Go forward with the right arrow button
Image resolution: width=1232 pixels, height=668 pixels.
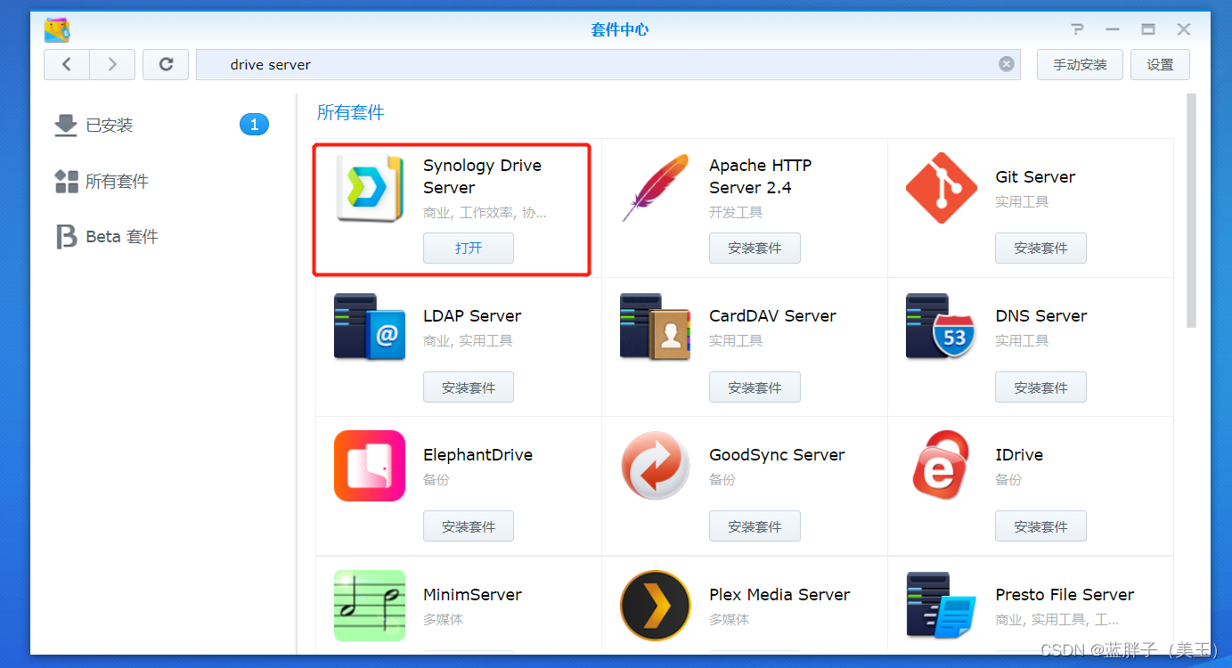pyautogui.click(x=112, y=64)
